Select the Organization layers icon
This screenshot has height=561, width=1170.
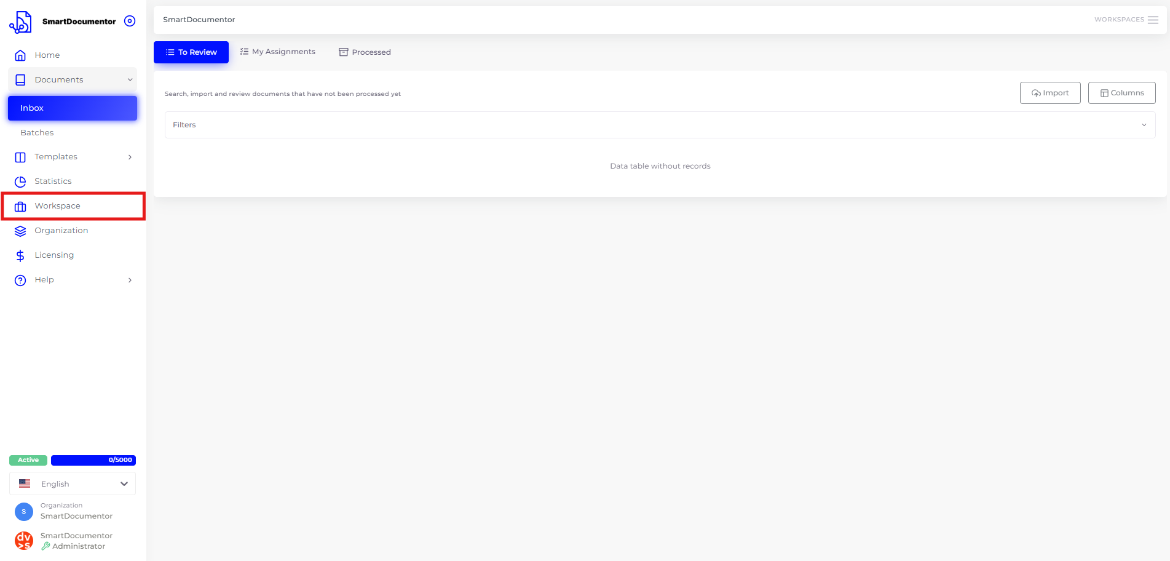coord(20,231)
